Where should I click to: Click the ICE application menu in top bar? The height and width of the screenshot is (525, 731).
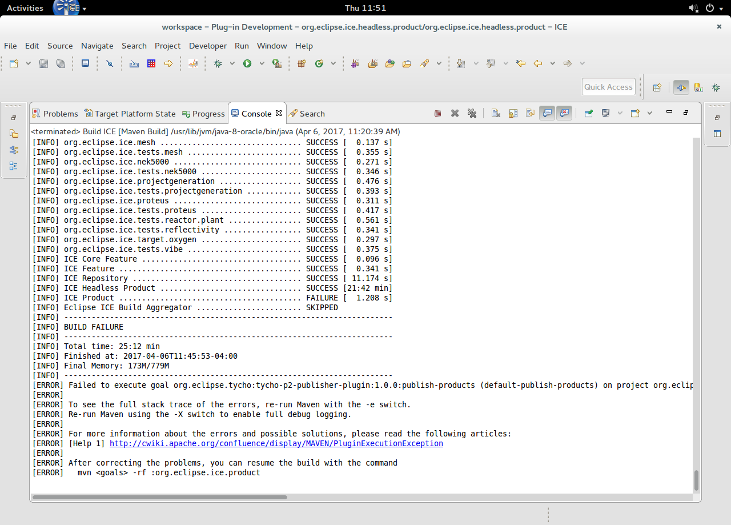(x=70, y=8)
